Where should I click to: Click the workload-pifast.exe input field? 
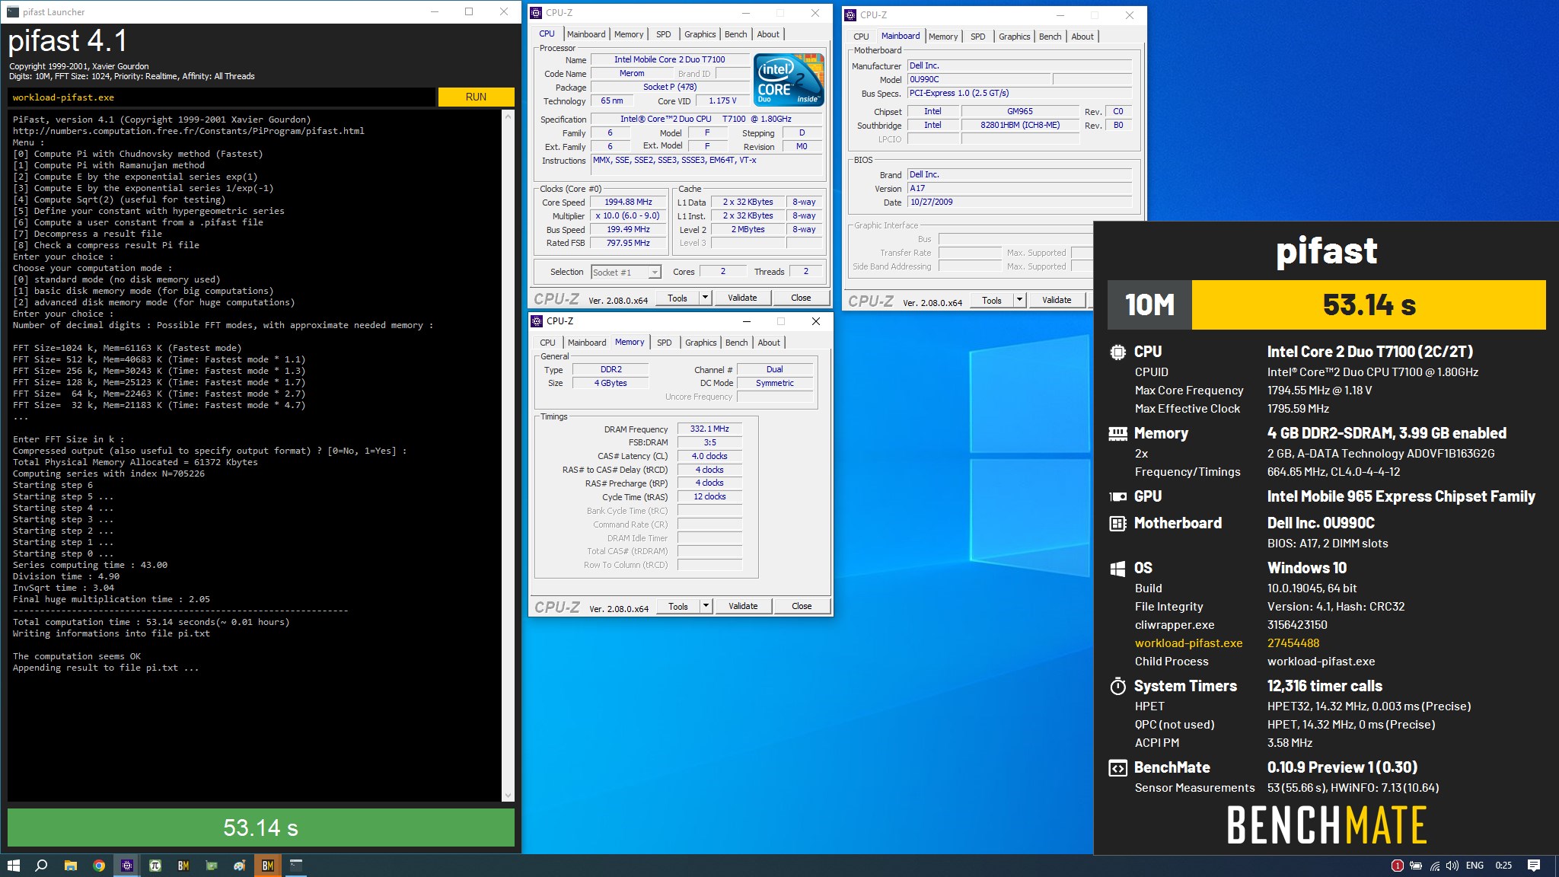click(222, 97)
